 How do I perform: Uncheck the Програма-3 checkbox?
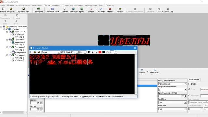(10, 47)
